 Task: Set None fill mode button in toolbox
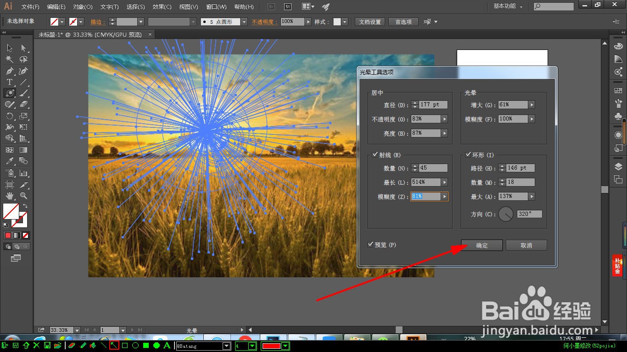click(26, 236)
